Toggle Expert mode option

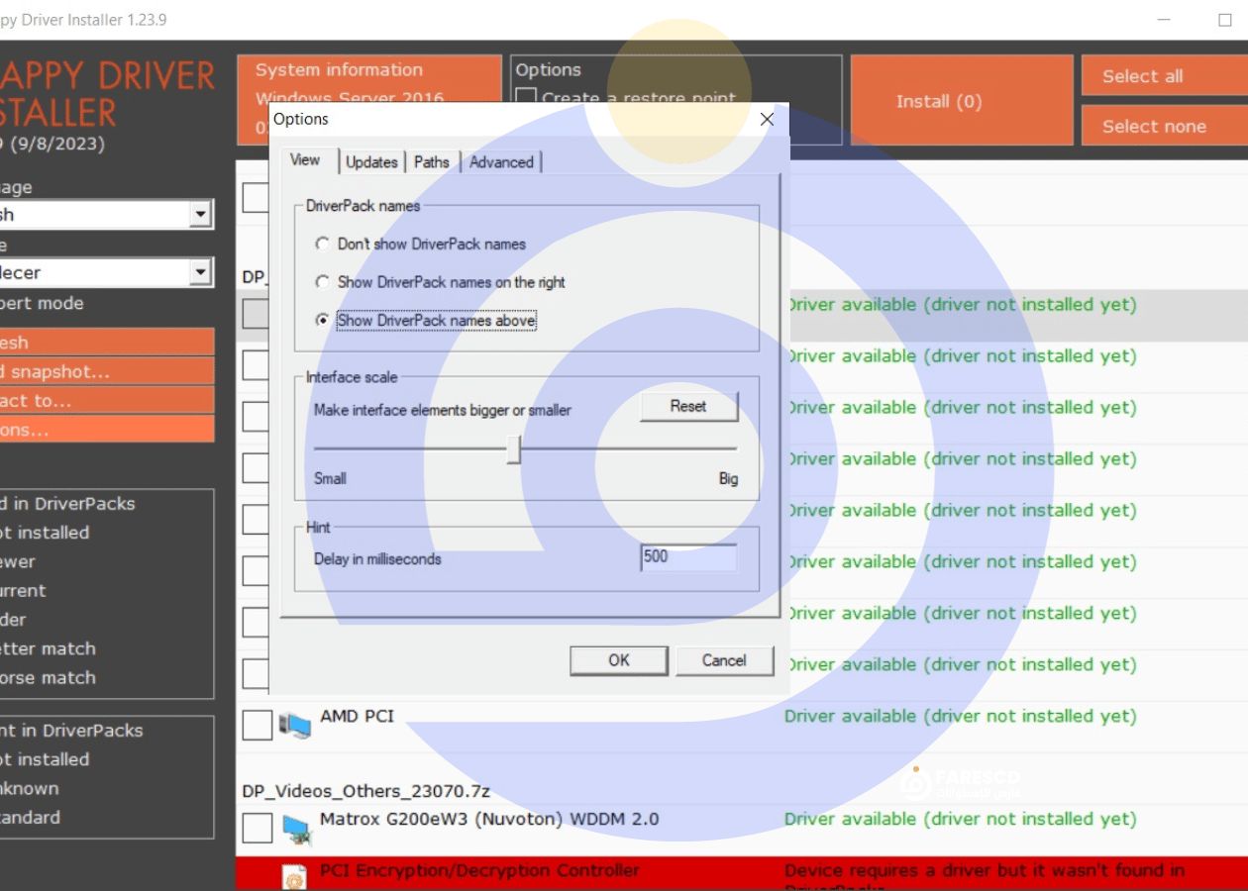42,303
